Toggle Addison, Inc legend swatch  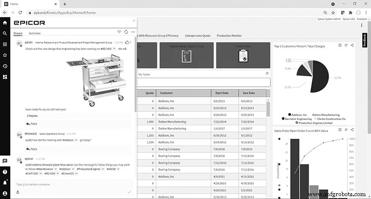[x=289, y=115]
